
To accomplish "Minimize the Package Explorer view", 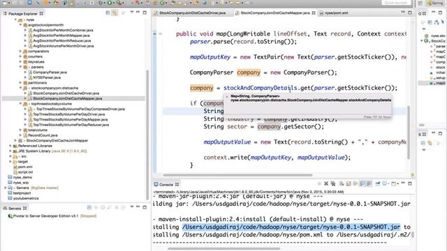I will click(x=138, y=13).
